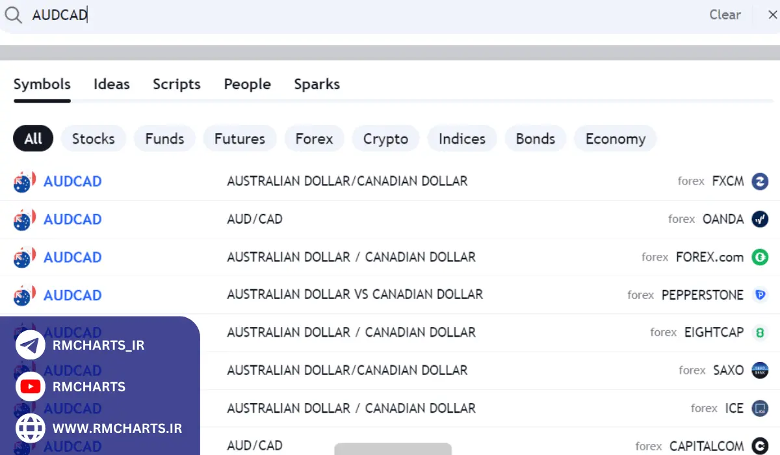Click the FXCM broker logo icon

tap(760, 181)
